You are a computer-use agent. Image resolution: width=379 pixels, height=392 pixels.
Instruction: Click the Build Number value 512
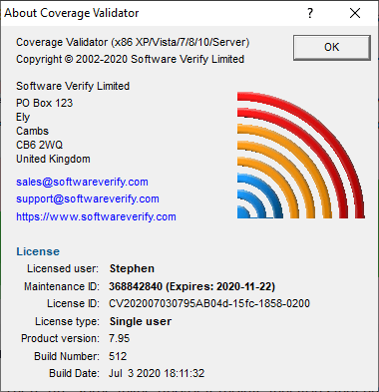coord(118,356)
